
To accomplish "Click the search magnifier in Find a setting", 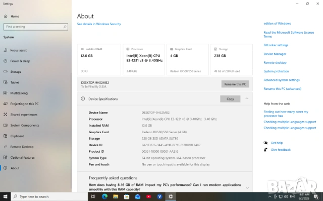I will tap(65, 27).
